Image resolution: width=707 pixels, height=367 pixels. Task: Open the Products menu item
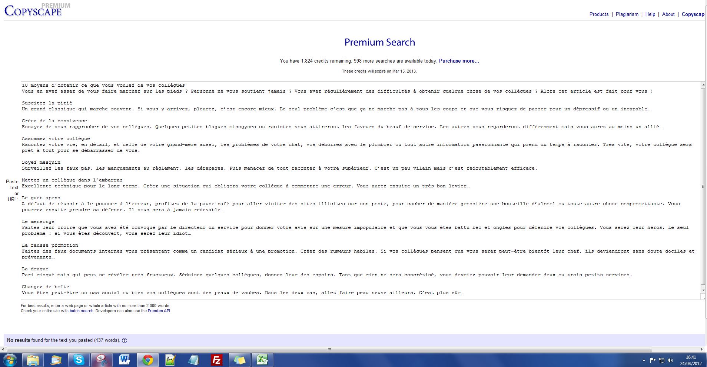click(x=599, y=14)
